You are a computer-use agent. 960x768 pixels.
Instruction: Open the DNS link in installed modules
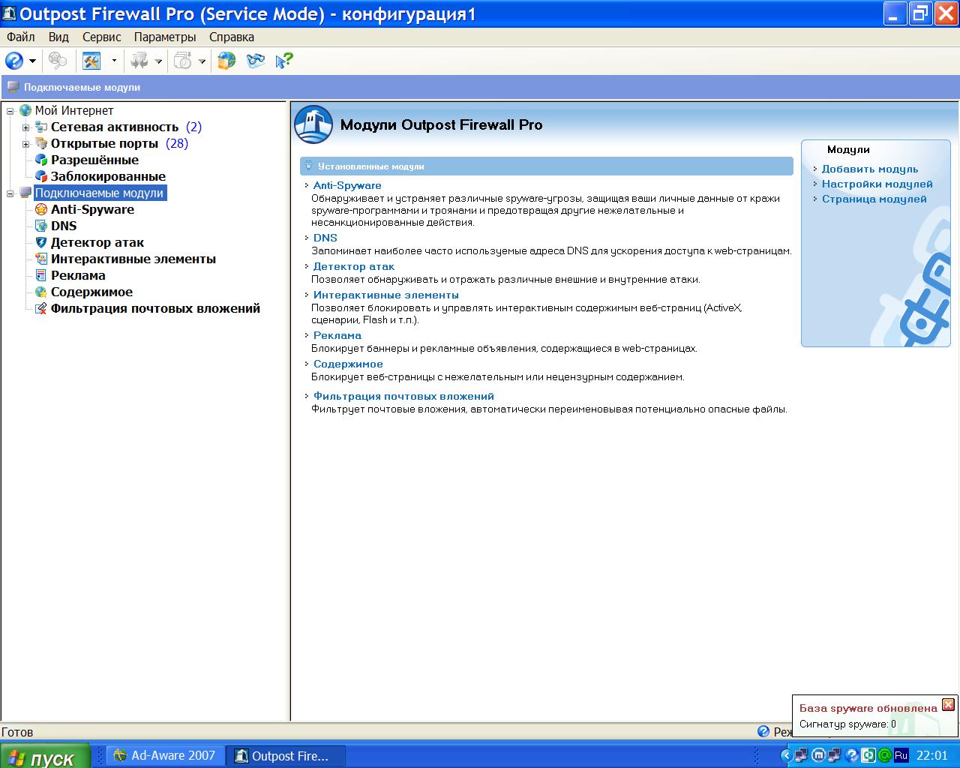(x=325, y=238)
